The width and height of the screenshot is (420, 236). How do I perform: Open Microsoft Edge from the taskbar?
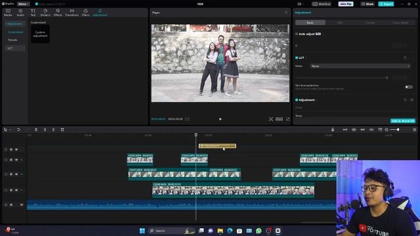[x=230, y=231]
